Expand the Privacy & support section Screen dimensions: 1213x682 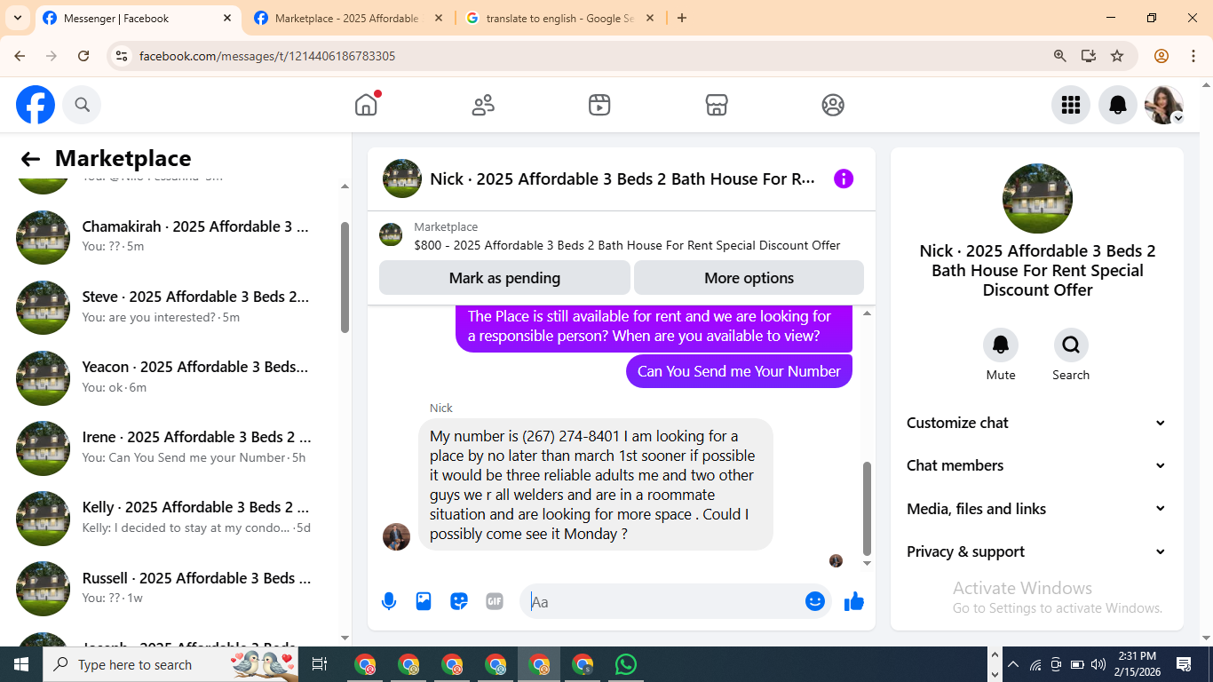(x=1036, y=551)
